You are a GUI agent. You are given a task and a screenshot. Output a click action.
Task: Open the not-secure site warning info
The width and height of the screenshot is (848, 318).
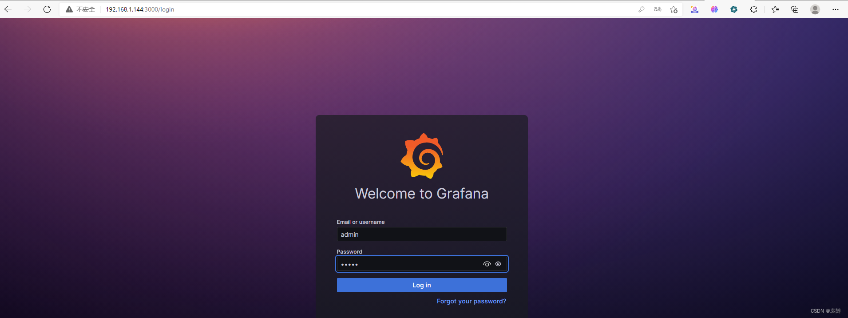coord(80,9)
